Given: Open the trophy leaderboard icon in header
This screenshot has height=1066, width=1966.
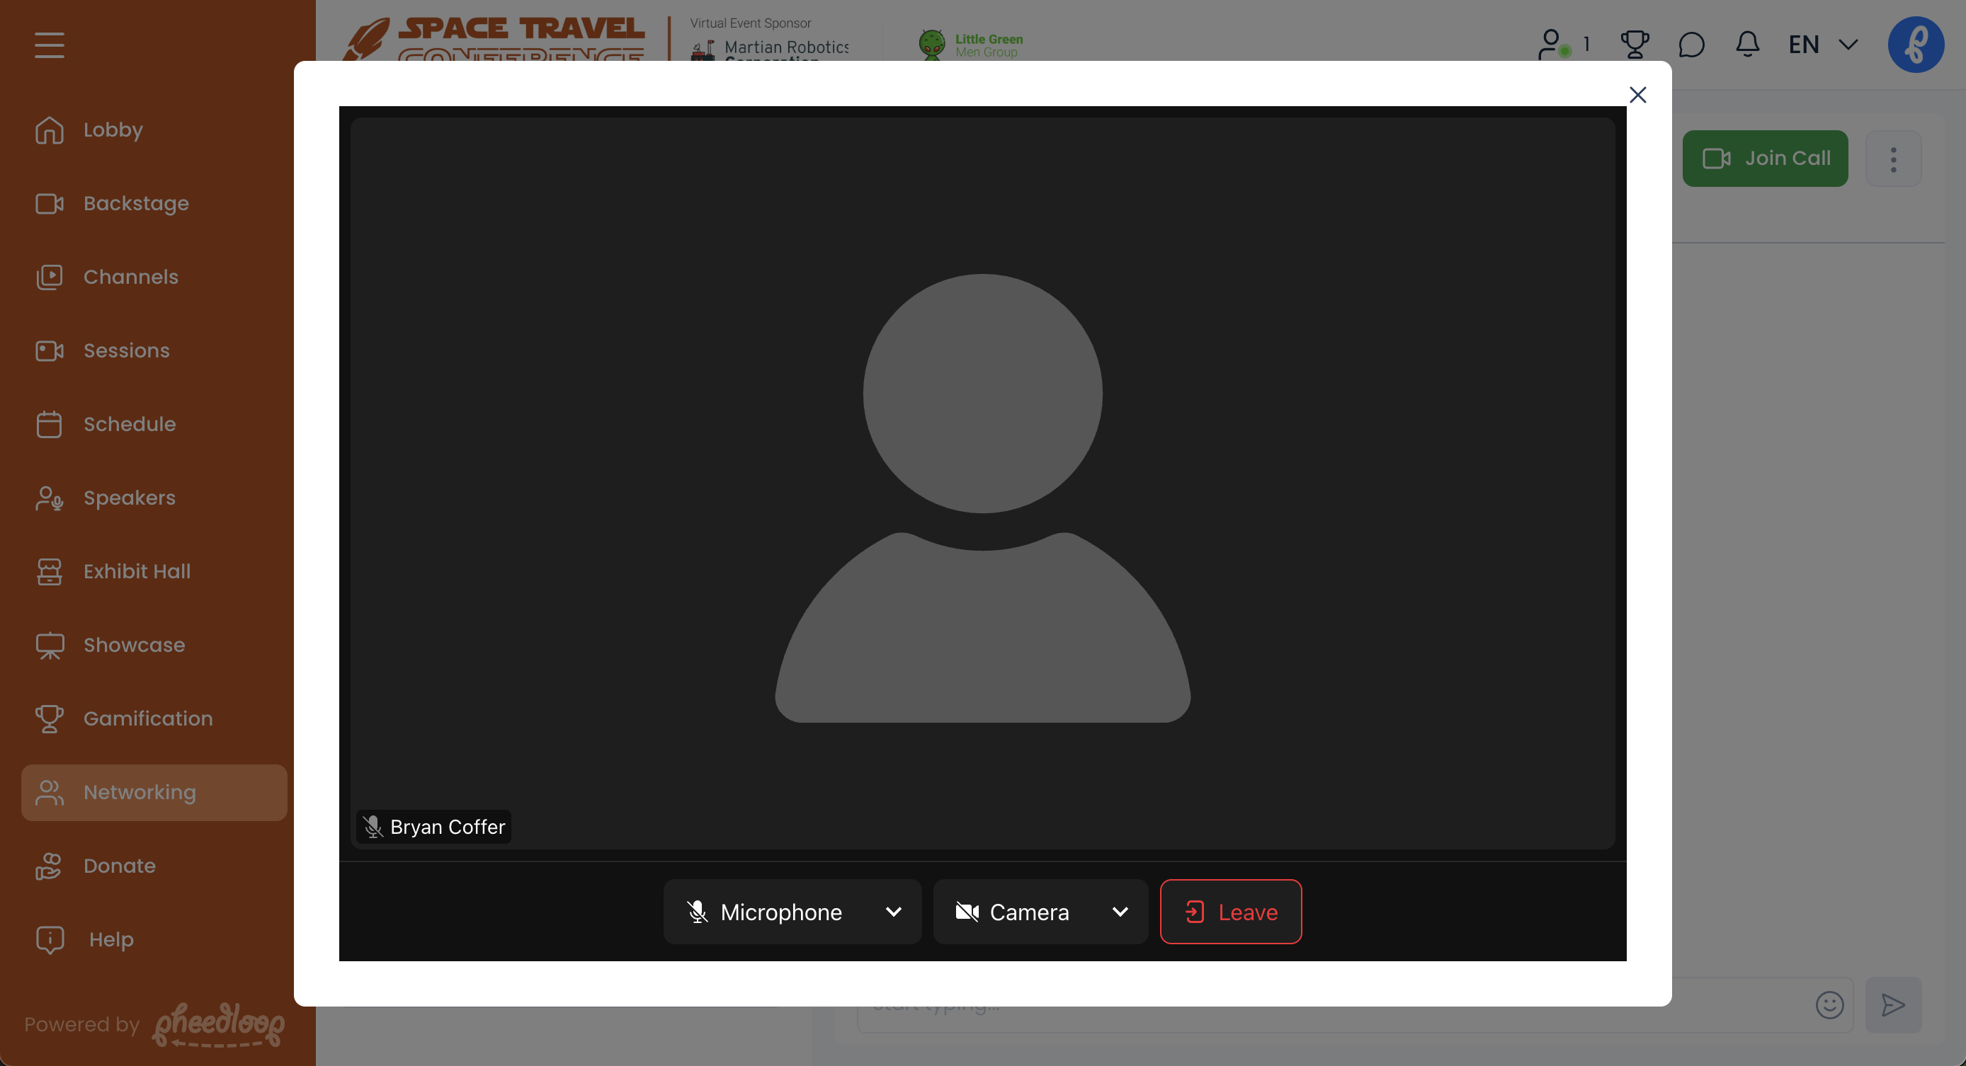Looking at the screenshot, I should click(1634, 45).
